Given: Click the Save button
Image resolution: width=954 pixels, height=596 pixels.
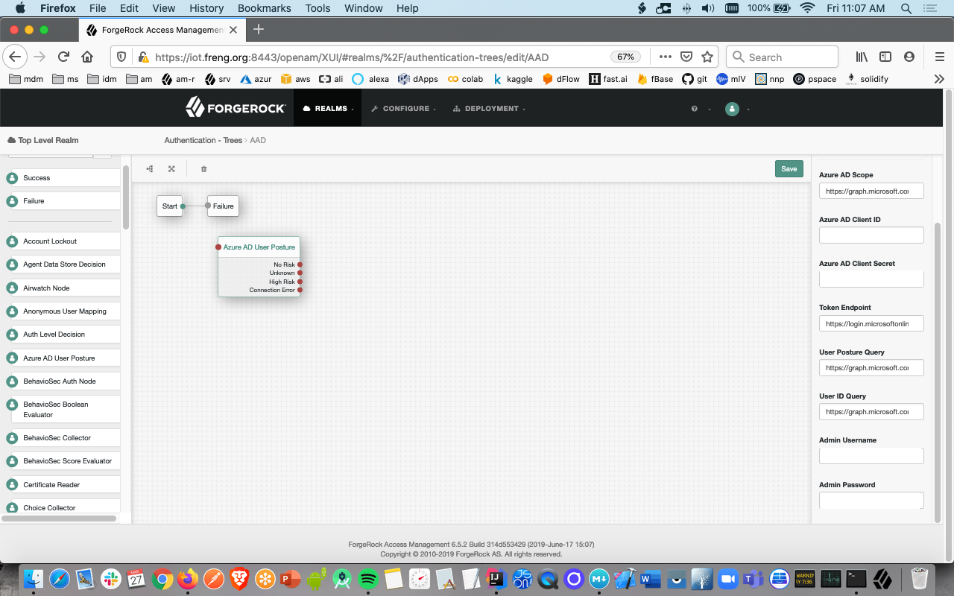Looking at the screenshot, I should (789, 169).
